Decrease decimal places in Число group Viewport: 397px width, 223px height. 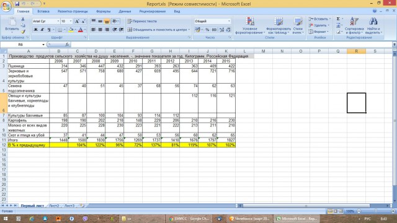coord(228,30)
